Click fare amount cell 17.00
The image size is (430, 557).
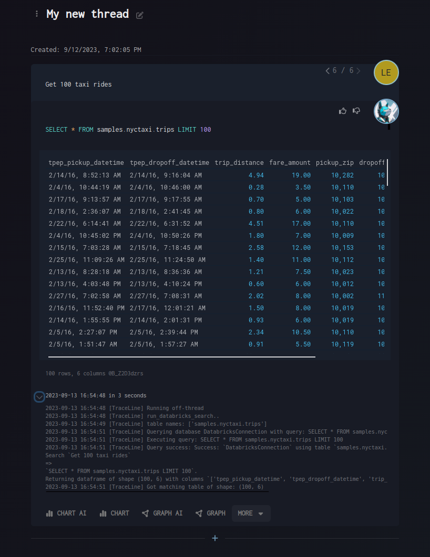(301, 224)
